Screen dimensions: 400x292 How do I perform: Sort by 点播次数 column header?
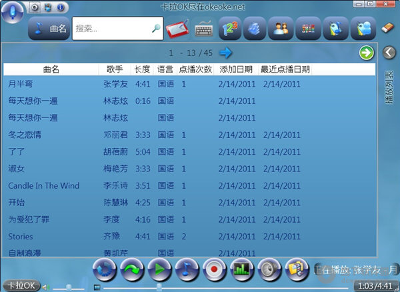click(195, 69)
